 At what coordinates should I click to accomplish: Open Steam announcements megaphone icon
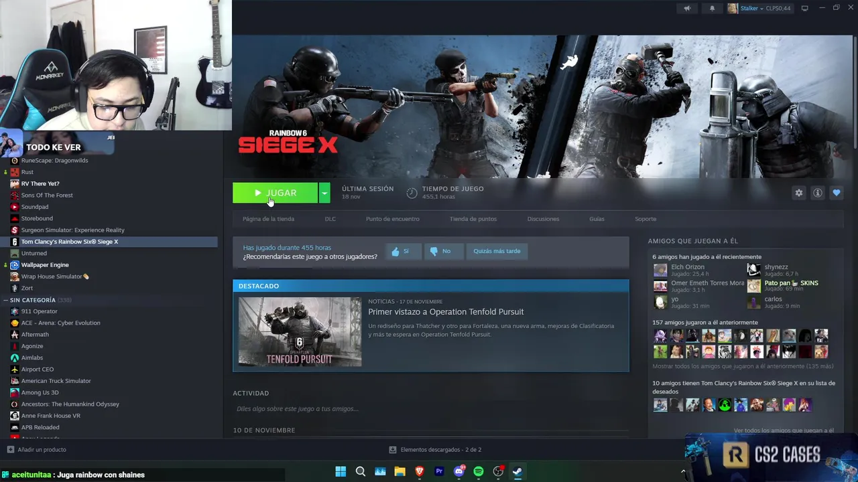point(687,8)
